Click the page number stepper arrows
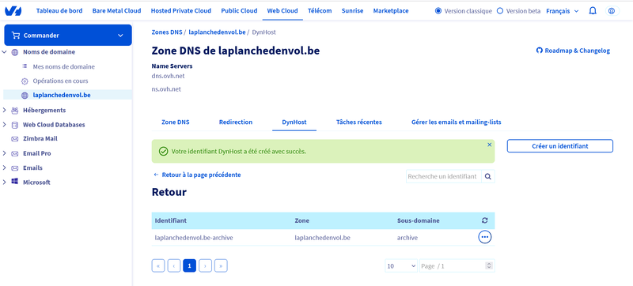This screenshot has height=286, width=633. pos(489,266)
